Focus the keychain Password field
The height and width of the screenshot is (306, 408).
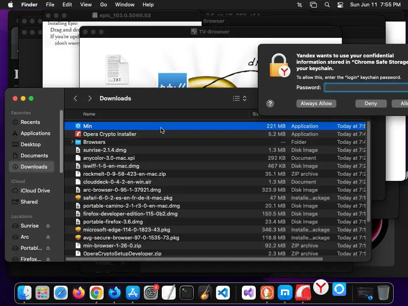[366, 87]
